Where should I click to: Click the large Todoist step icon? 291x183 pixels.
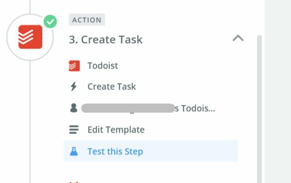[x=30, y=37]
